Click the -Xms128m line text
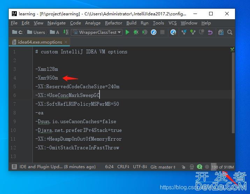This screenshot has width=250, height=194. tap(46, 69)
